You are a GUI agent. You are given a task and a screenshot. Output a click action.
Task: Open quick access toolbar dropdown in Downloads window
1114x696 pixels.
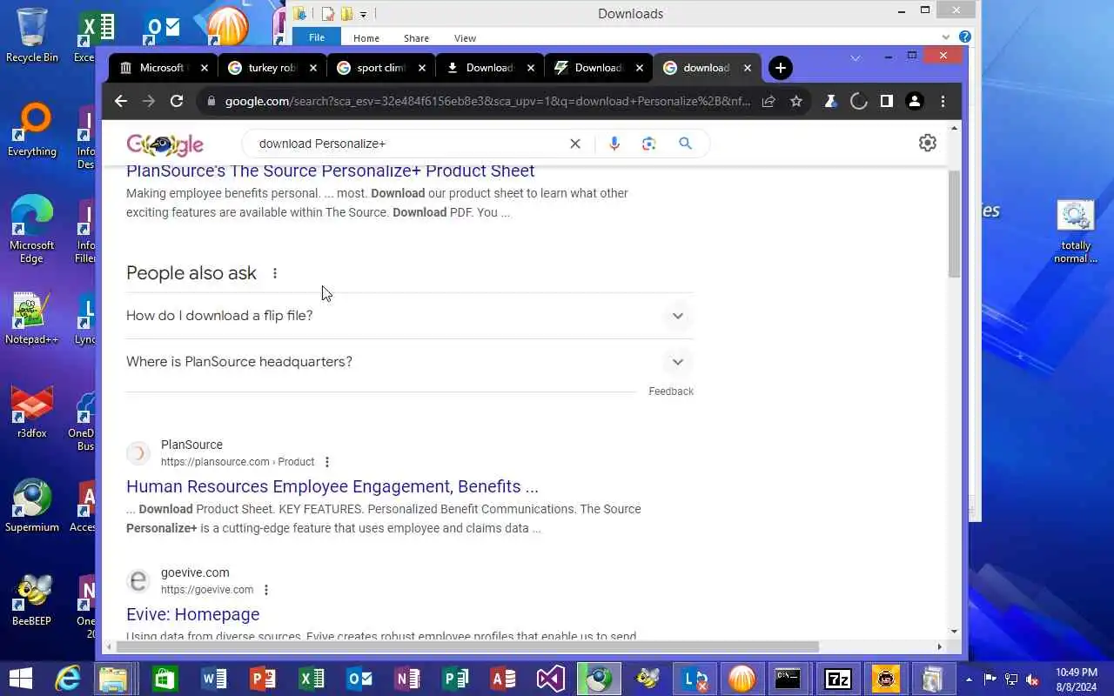pyautogui.click(x=363, y=14)
